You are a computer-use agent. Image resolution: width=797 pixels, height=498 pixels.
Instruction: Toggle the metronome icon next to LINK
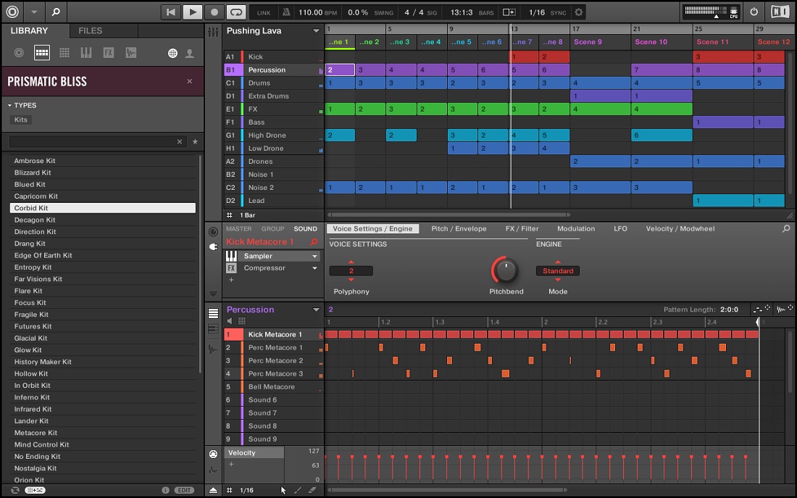point(287,12)
